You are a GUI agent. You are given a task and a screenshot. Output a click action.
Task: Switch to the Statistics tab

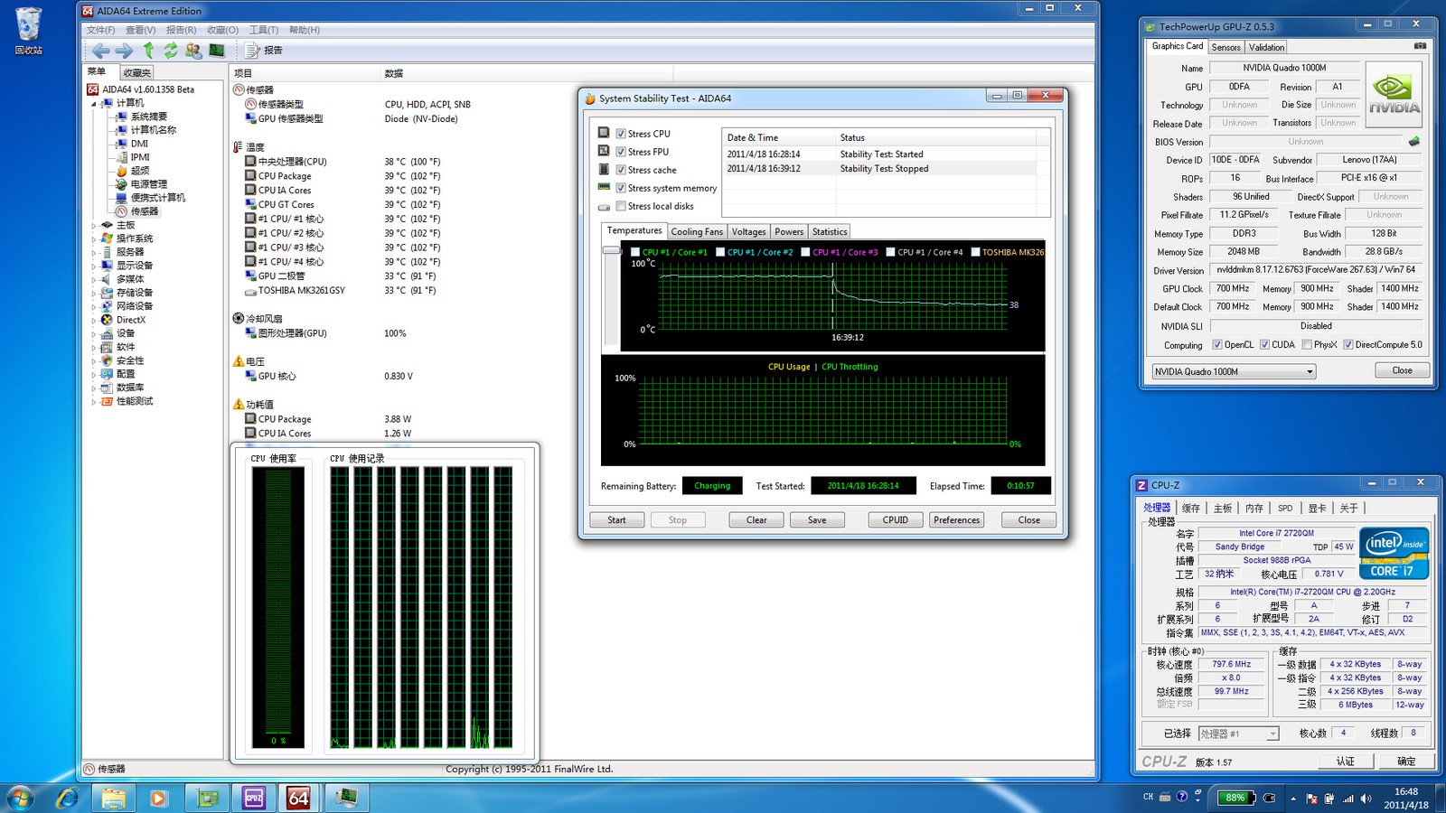click(x=830, y=231)
